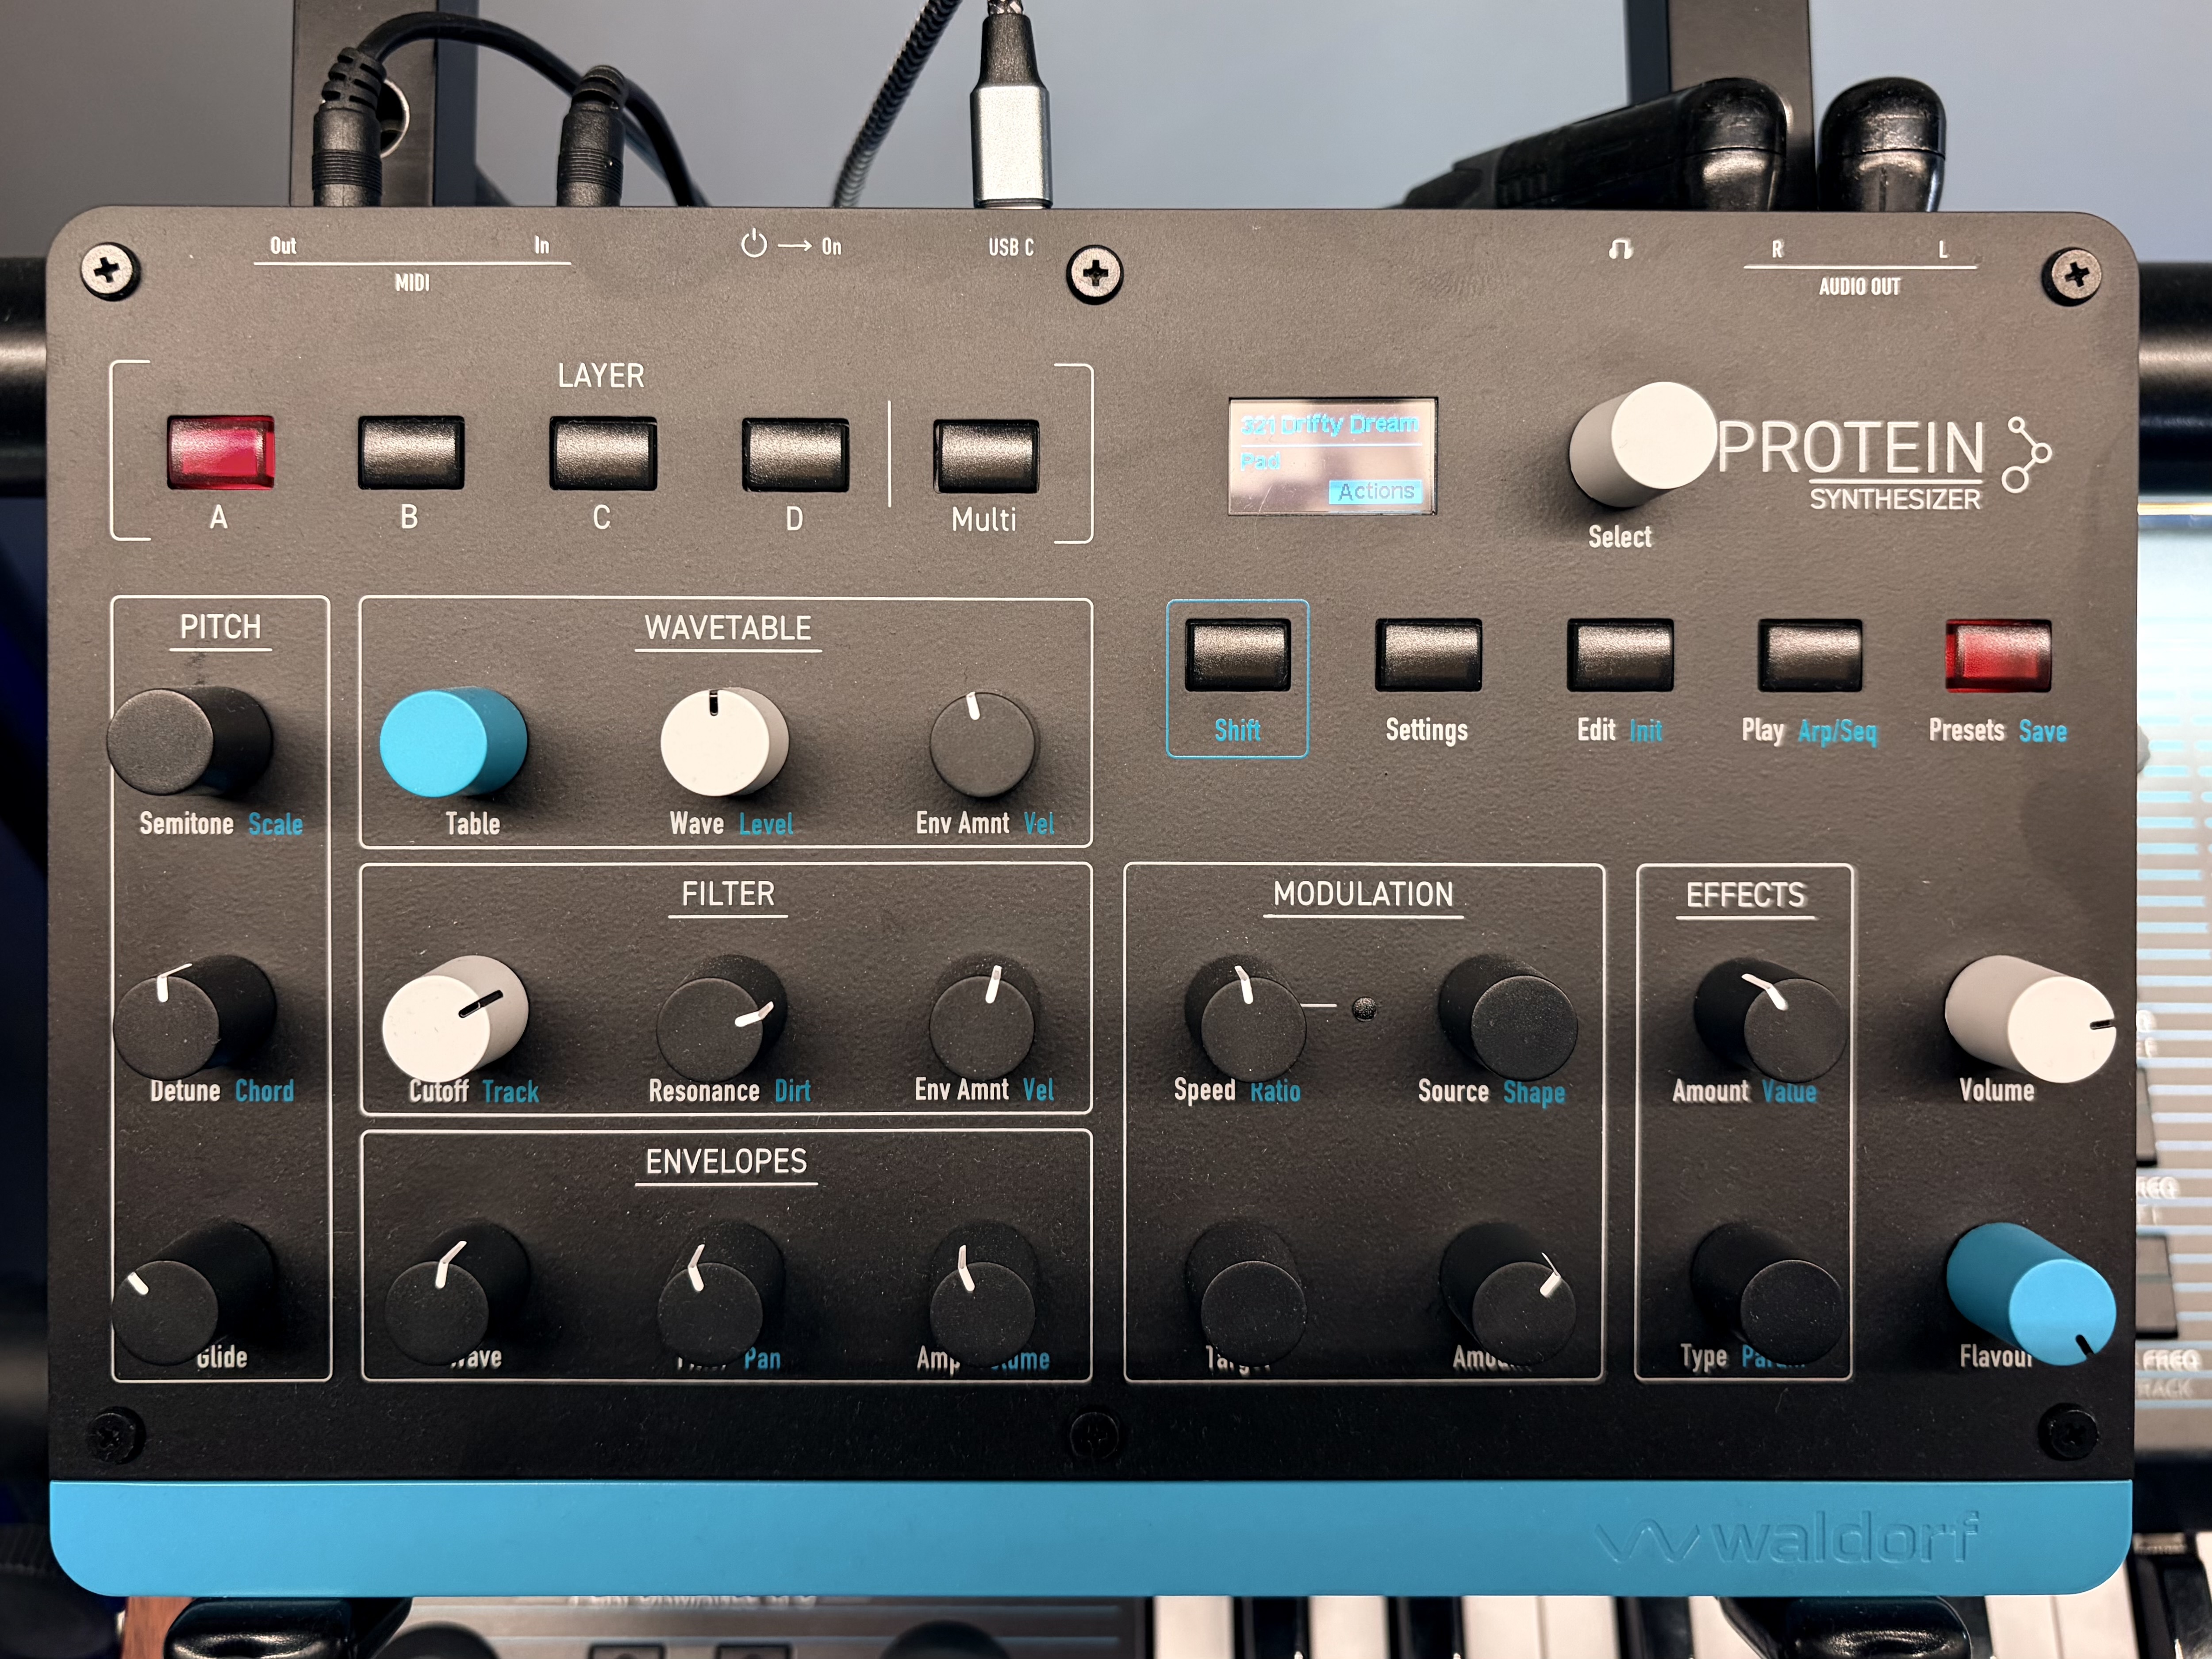Click the blue Table knob
The height and width of the screenshot is (1659, 2212).
click(454, 741)
